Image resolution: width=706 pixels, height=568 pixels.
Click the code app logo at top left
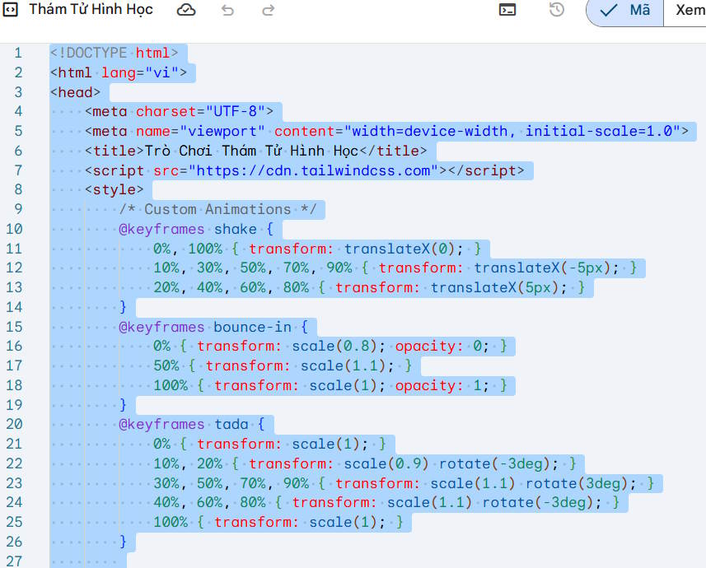[x=11, y=10]
